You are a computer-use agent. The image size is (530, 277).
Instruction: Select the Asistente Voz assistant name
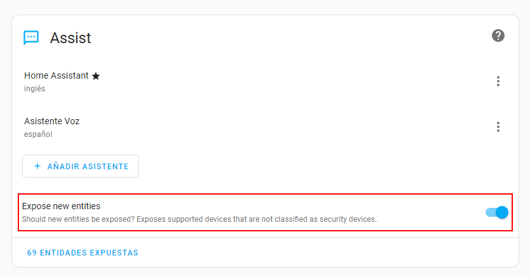[52, 121]
